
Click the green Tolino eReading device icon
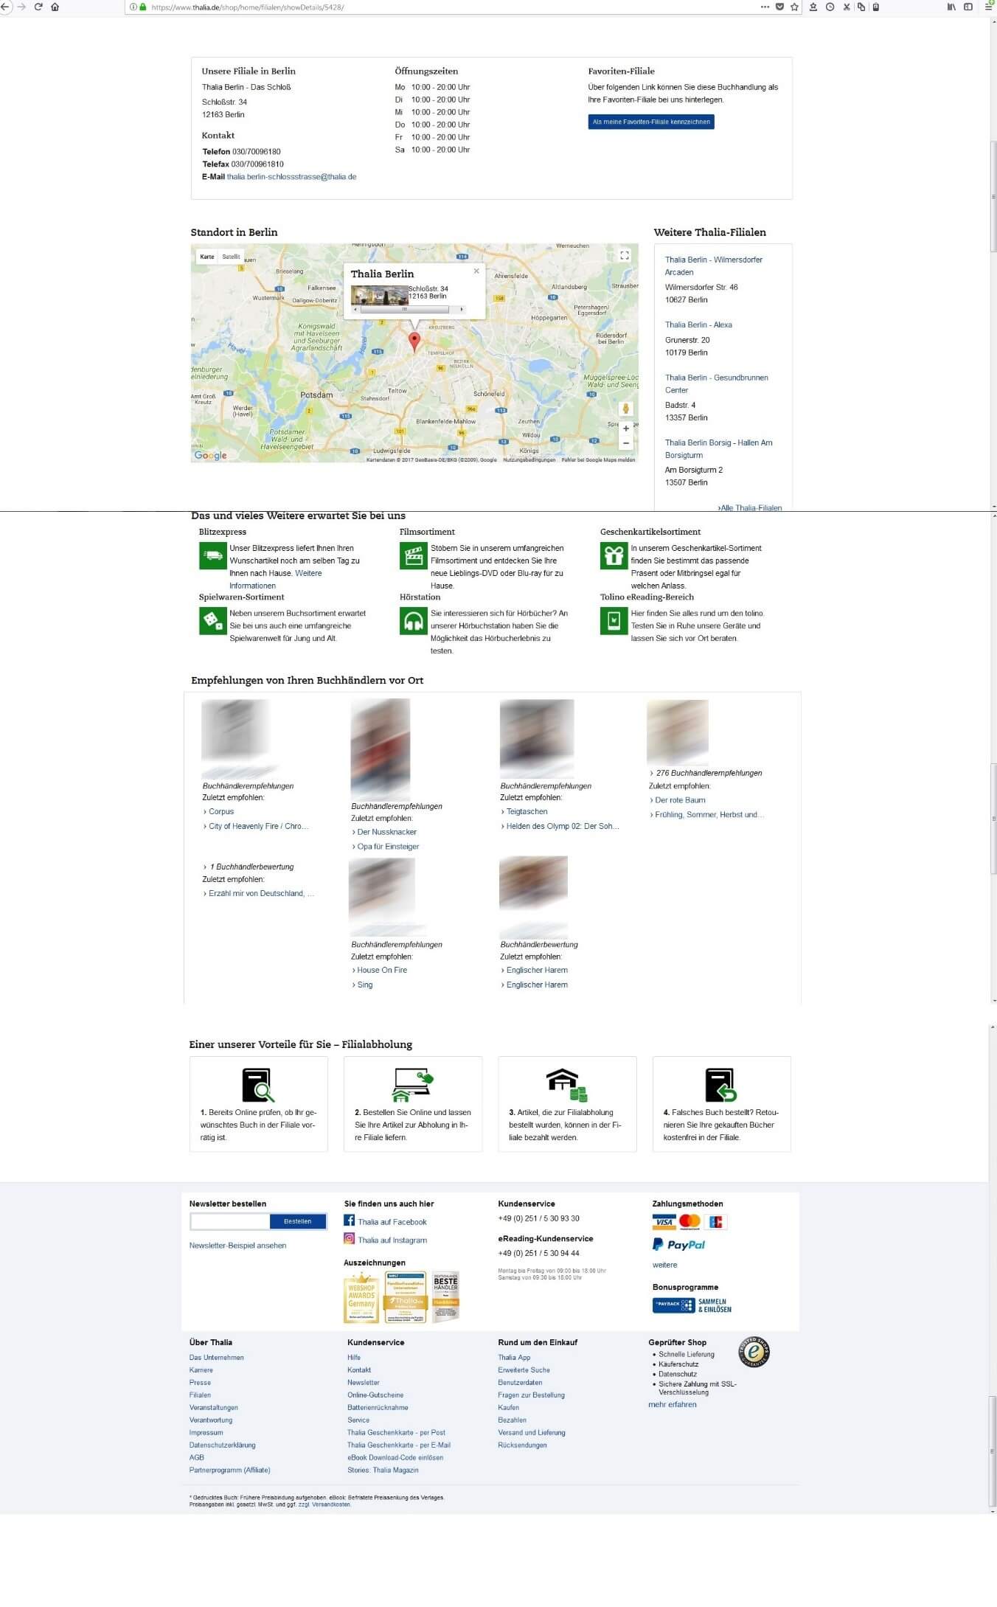coord(614,620)
